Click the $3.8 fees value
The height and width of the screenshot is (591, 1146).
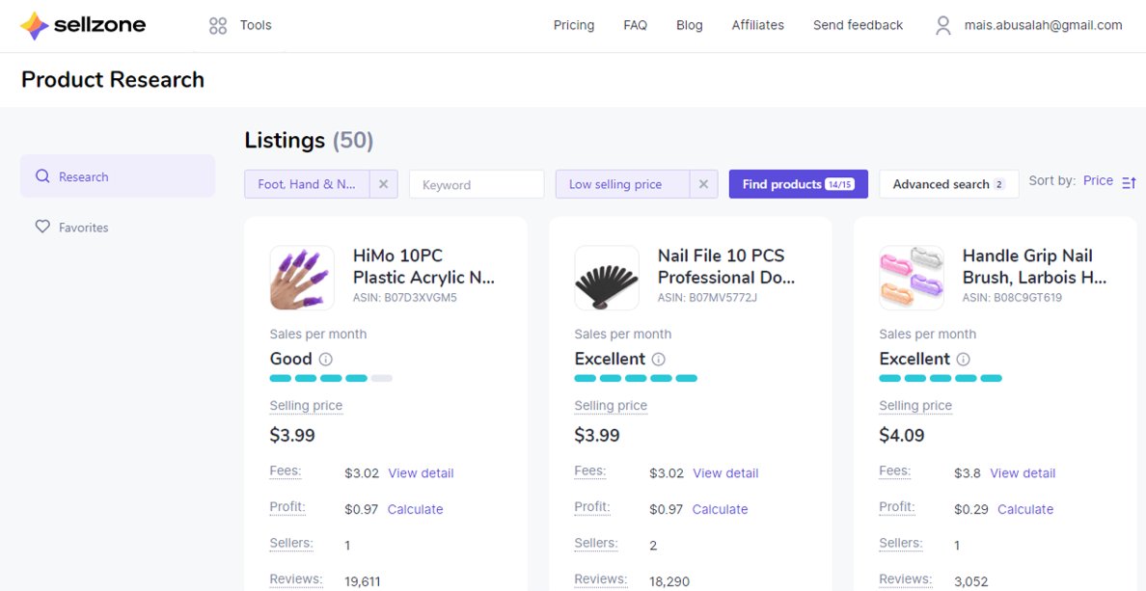pos(967,473)
